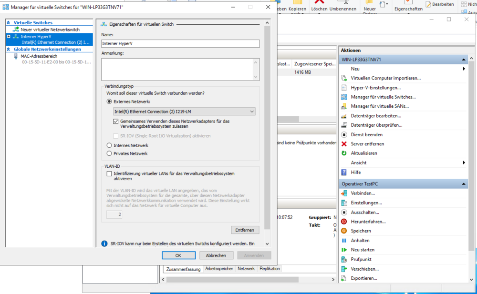The image size is (477, 294).
Task: Open the Intel Ethernet Connection adapter dropdown
Action: pos(184,112)
